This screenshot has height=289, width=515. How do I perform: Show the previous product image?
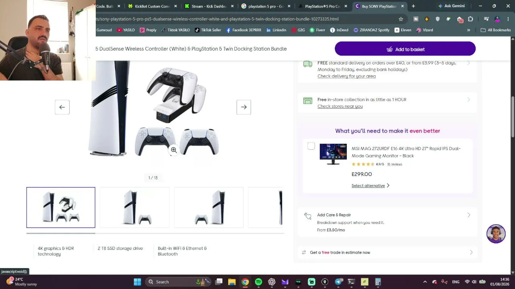pos(62,107)
